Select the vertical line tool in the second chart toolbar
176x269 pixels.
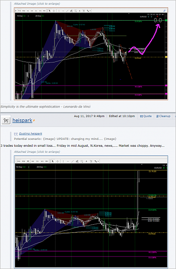(63, 161)
